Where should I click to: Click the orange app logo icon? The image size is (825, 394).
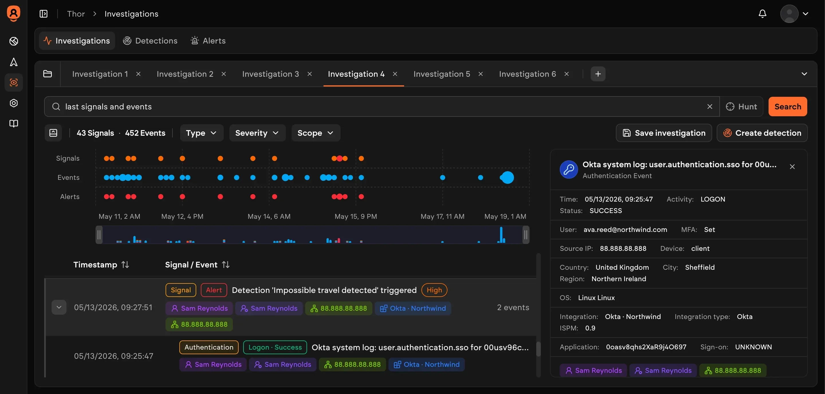pyautogui.click(x=13, y=13)
